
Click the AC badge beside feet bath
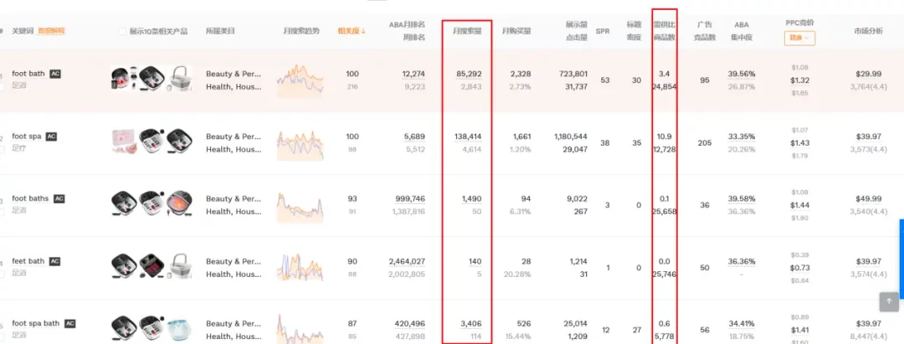[x=54, y=261]
